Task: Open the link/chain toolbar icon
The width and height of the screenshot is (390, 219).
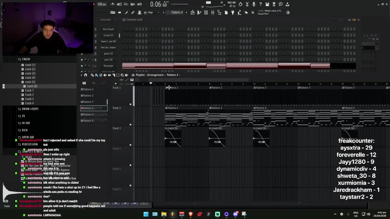Action: click(x=133, y=12)
